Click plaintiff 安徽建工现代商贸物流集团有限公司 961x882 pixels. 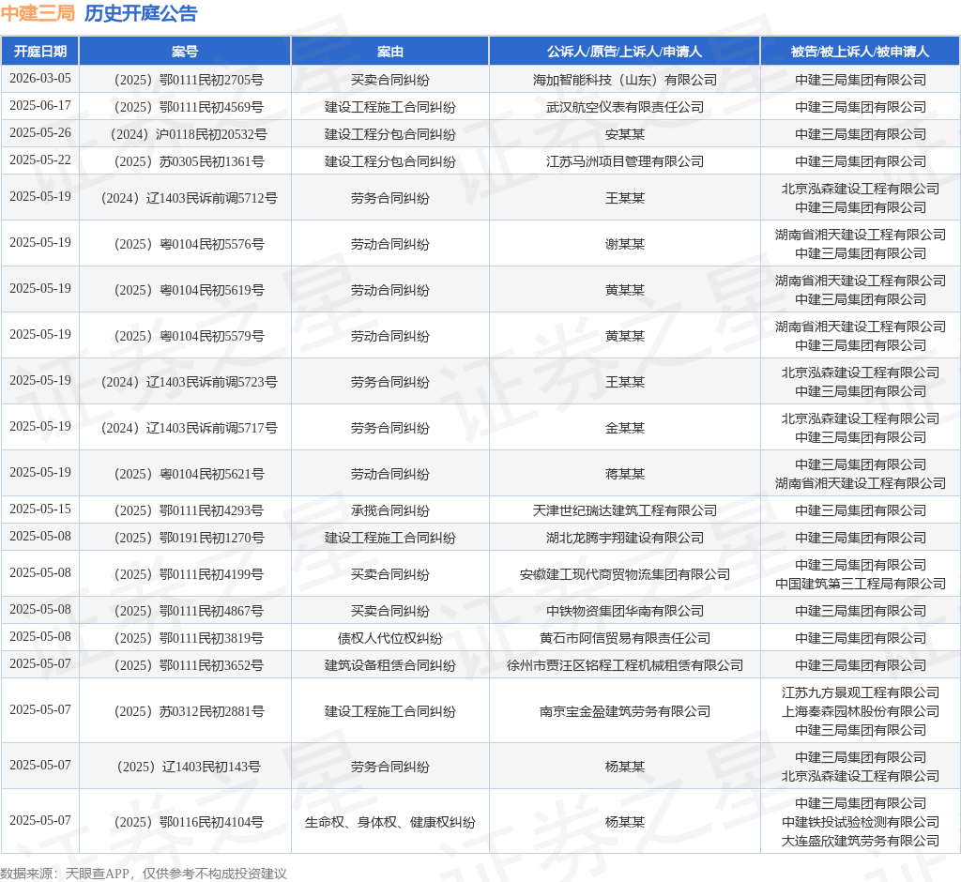(624, 574)
